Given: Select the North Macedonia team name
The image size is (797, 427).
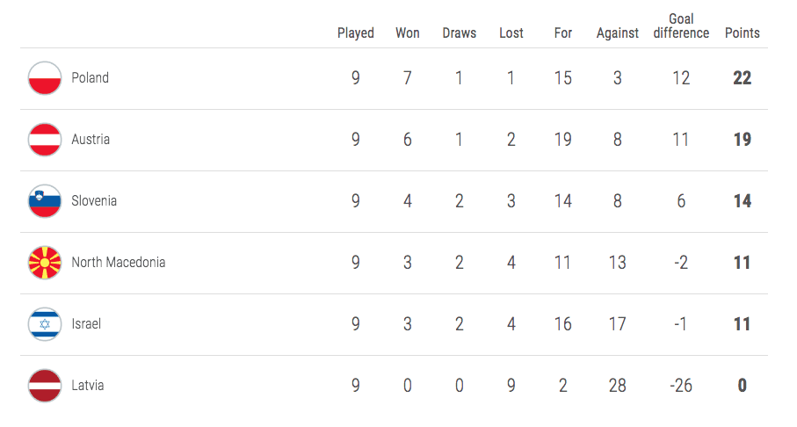Looking at the screenshot, I should pyautogui.click(x=119, y=263).
